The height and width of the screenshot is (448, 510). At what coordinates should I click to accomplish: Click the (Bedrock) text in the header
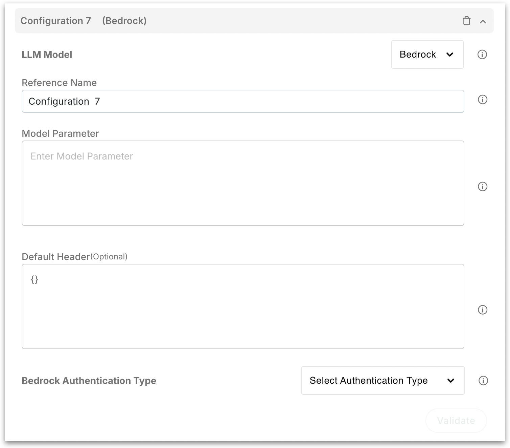click(124, 21)
